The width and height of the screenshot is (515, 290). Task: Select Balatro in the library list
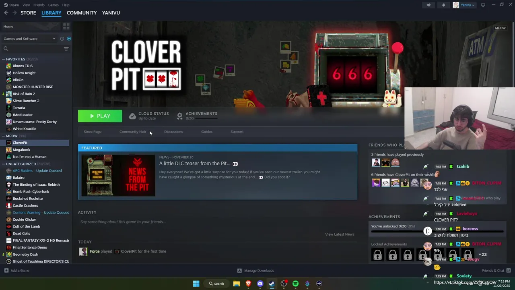point(19,178)
